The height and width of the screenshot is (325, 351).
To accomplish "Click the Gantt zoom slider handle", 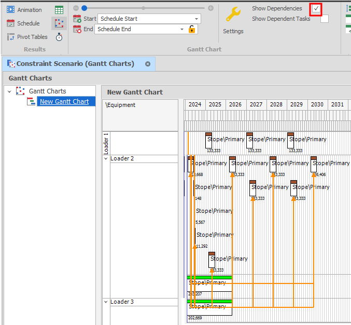I will tap(85, 8).
